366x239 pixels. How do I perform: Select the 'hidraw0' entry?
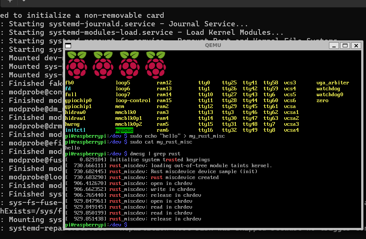[x=75, y=112]
